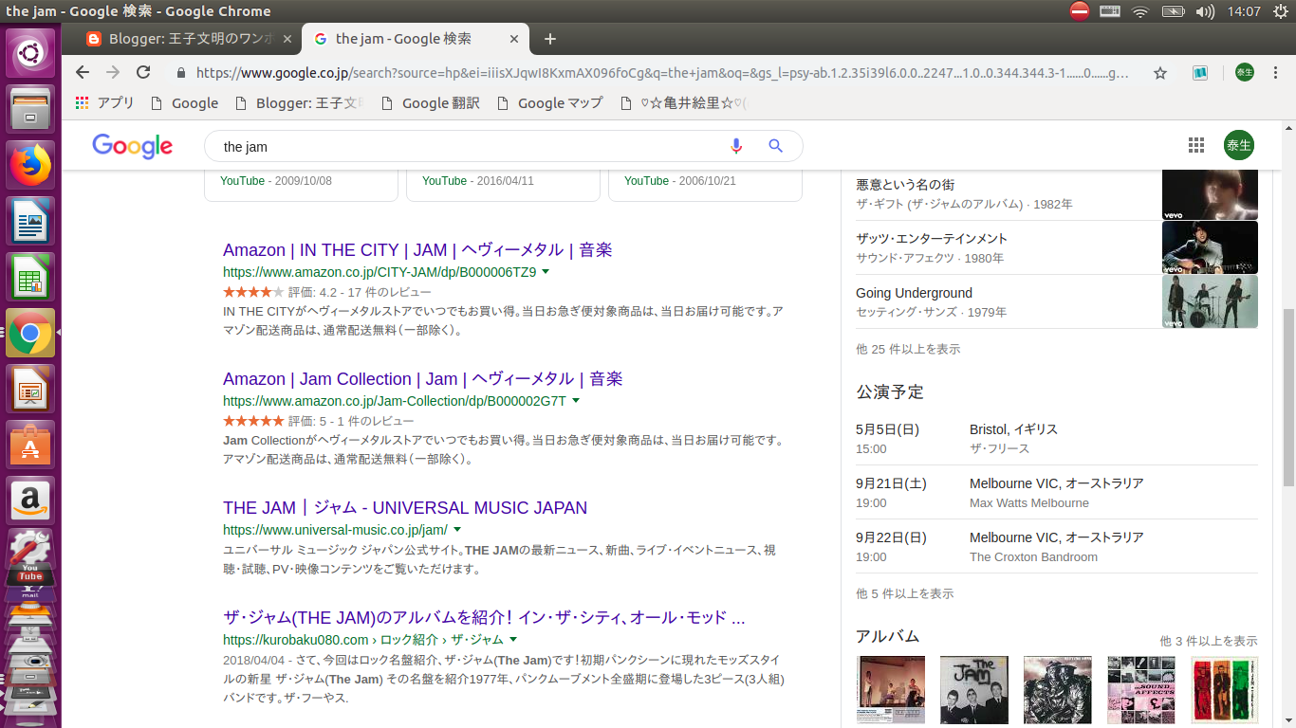Go back to the previous page
This screenshot has height=728, width=1296.
tap(83, 72)
